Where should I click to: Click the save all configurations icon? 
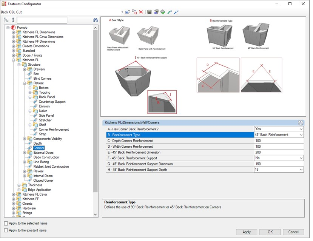(x=156, y=12)
